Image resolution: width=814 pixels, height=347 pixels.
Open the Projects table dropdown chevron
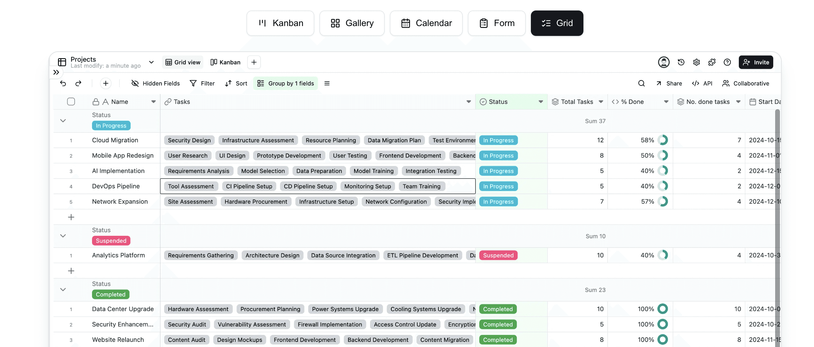pyautogui.click(x=152, y=62)
